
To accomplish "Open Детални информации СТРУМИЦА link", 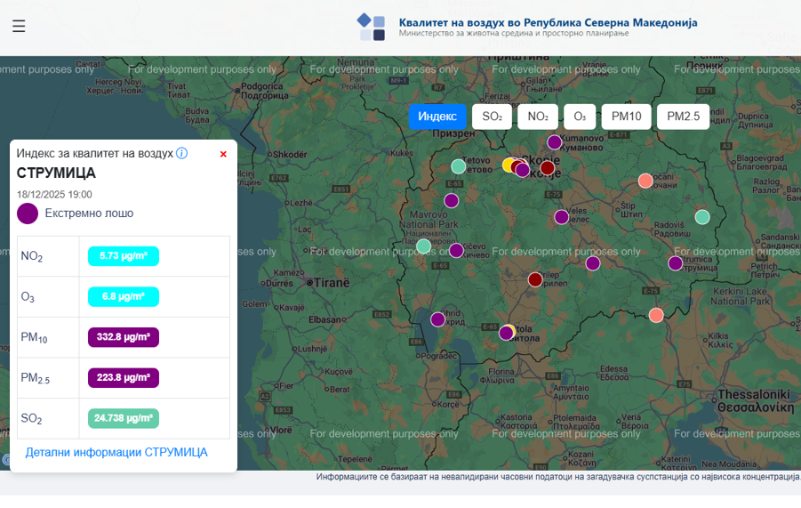I will [116, 452].
